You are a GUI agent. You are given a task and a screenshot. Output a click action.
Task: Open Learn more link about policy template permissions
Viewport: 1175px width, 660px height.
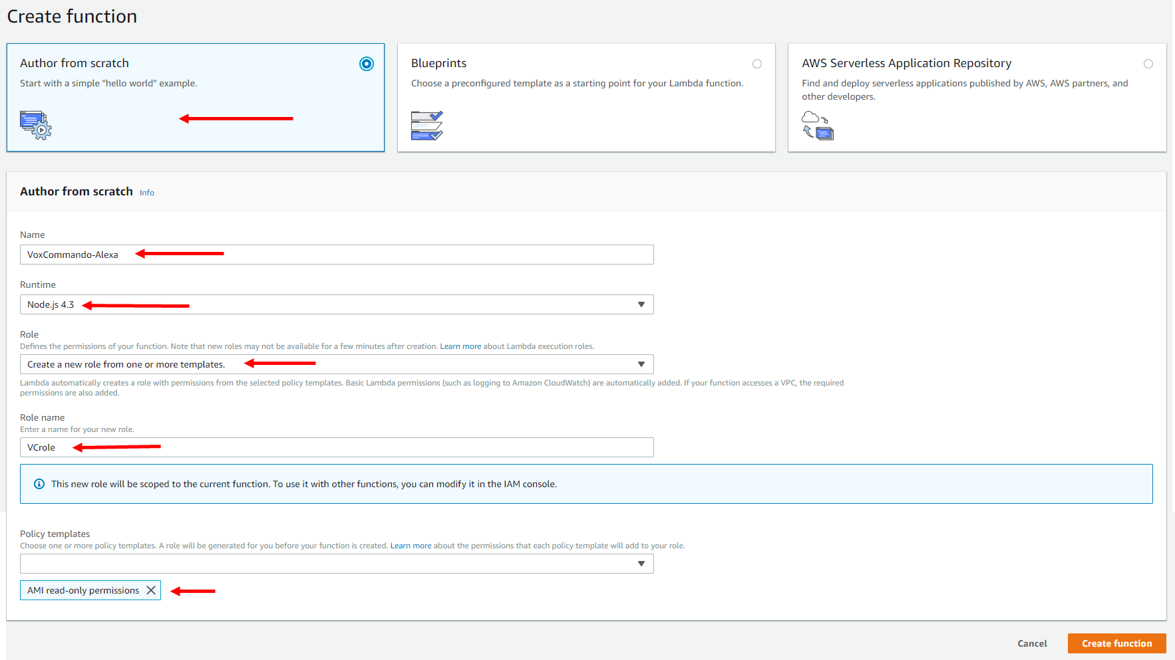pyautogui.click(x=411, y=546)
